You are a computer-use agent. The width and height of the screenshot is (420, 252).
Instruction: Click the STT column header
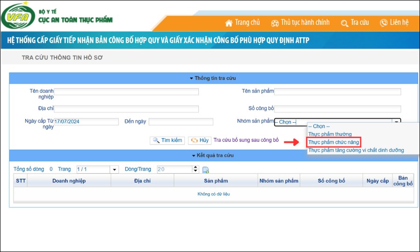pyautogui.click(x=21, y=181)
